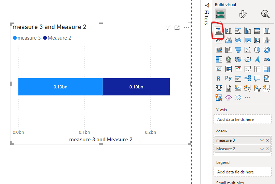Select the Metrics trophy visual
275x184 pixels.
tap(219, 88)
